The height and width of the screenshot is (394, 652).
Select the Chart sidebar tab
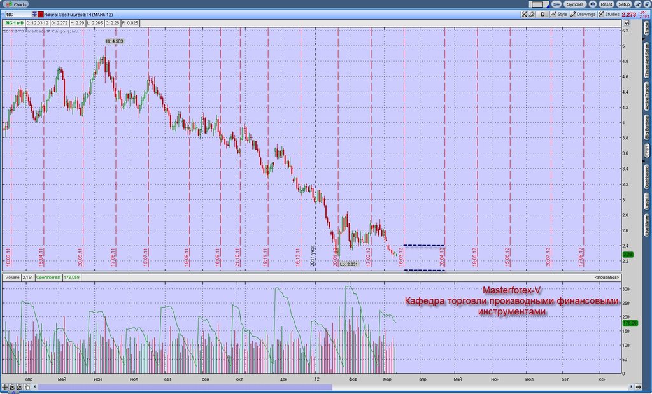click(647, 151)
